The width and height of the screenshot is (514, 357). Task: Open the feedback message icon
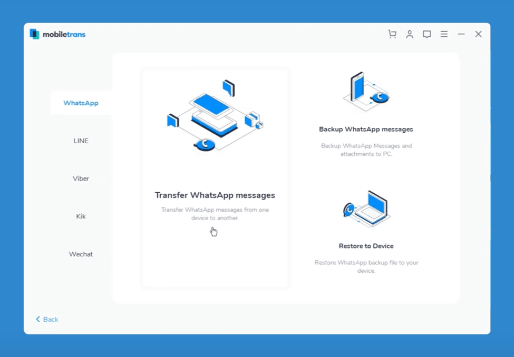click(x=427, y=34)
